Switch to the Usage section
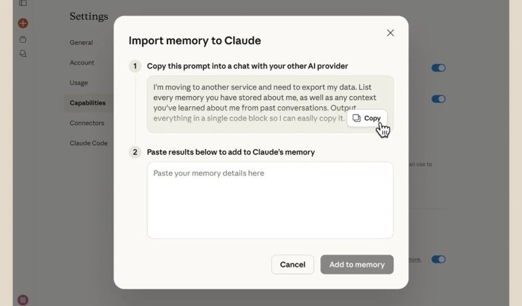522x306 pixels. 79,83
